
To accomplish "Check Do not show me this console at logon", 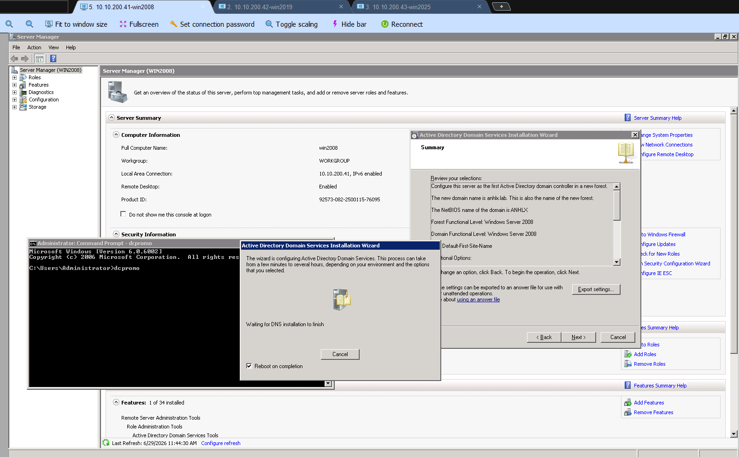I will tap(123, 214).
